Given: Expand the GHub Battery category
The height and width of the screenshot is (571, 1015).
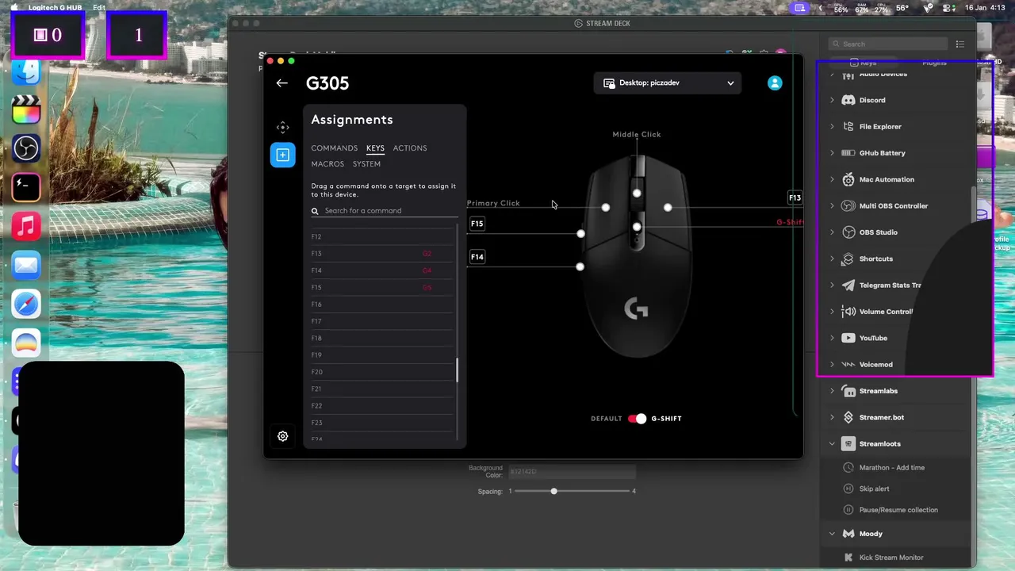Looking at the screenshot, I should pyautogui.click(x=832, y=153).
